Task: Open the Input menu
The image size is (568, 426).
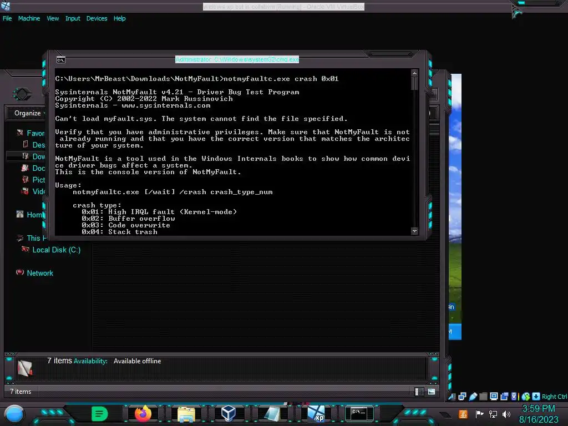Action: click(x=73, y=18)
